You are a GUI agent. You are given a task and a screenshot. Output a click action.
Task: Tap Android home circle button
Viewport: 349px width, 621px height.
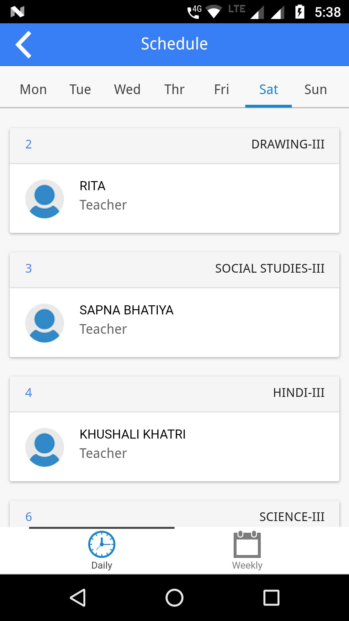click(x=174, y=597)
